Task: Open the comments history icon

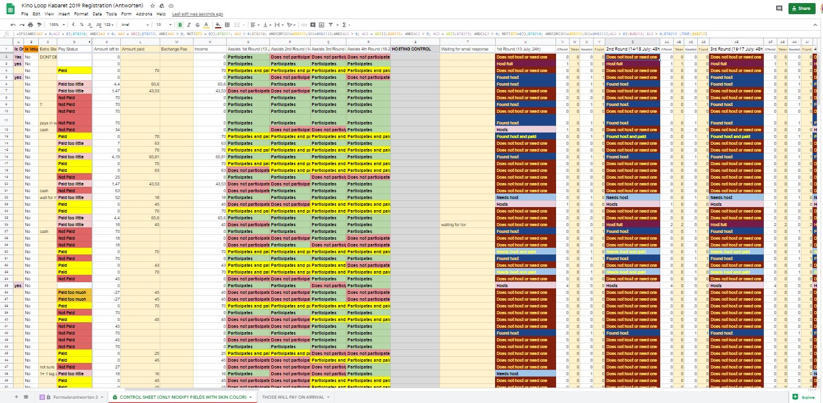Action: coord(779,8)
